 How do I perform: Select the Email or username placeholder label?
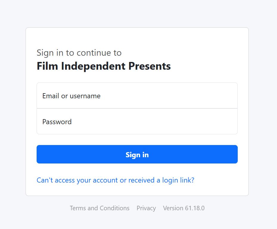[71, 96]
